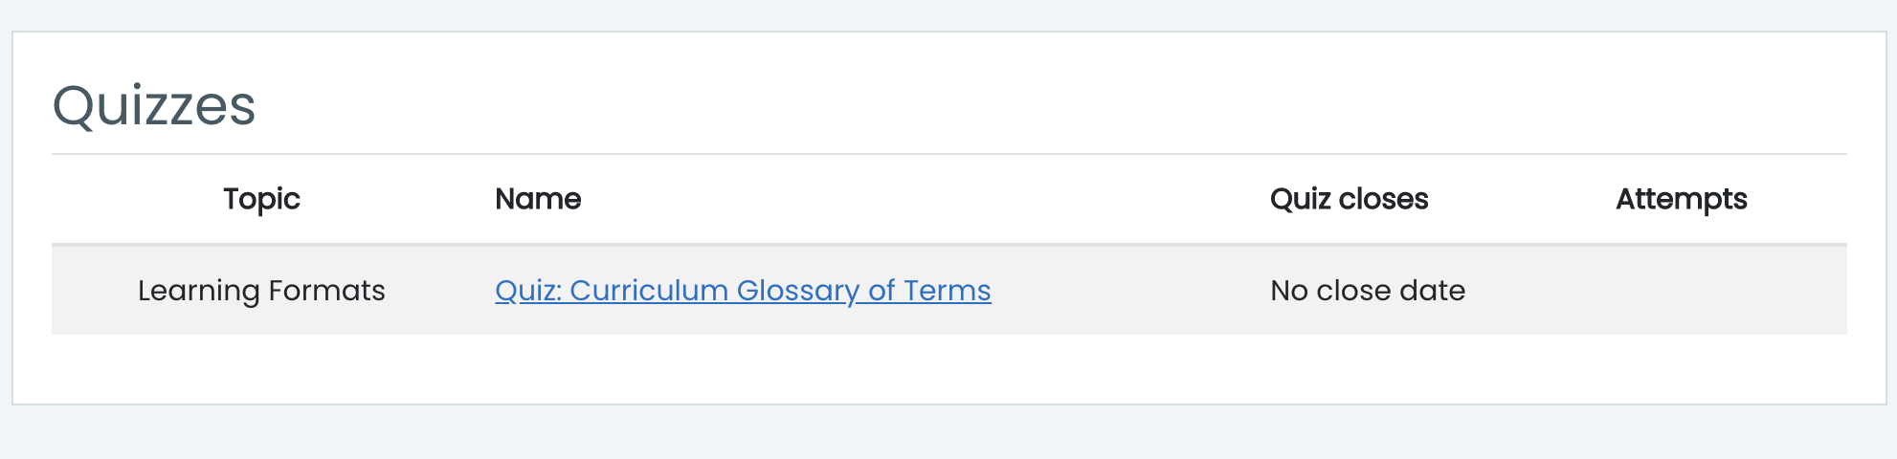This screenshot has width=1897, height=459.
Task: Click the word "Quiz:" in the link
Action: pos(528,291)
